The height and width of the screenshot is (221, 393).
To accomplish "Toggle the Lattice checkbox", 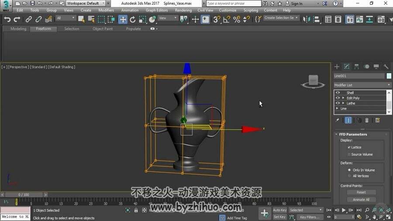I will 349,147.
